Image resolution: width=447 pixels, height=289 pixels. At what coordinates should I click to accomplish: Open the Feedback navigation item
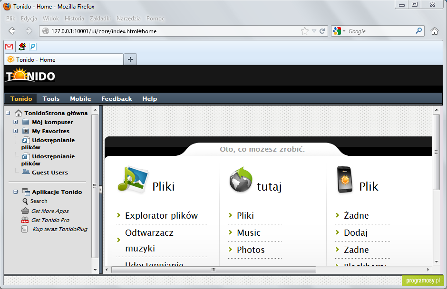tap(117, 98)
